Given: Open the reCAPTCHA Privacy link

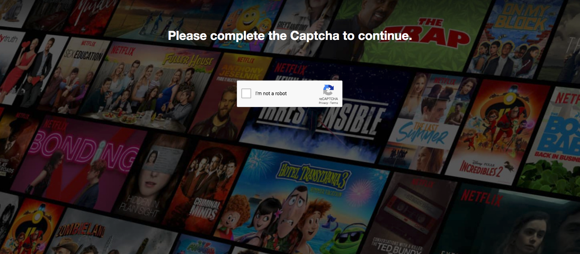Looking at the screenshot, I should click(323, 103).
